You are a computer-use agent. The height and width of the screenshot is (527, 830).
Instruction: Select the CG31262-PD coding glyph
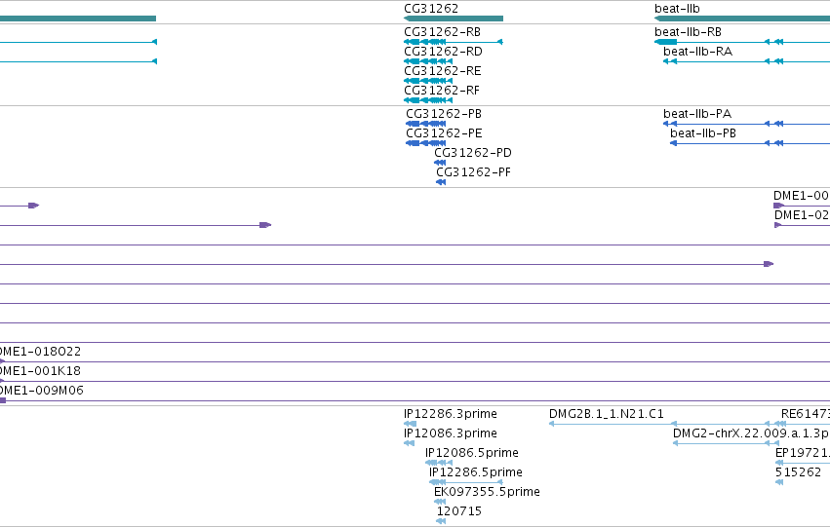(440, 163)
